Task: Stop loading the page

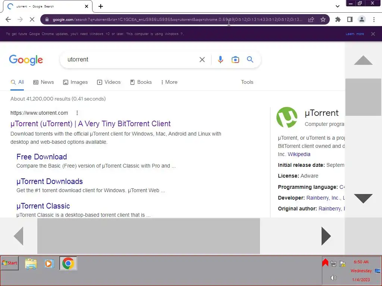Action: (32, 19)
